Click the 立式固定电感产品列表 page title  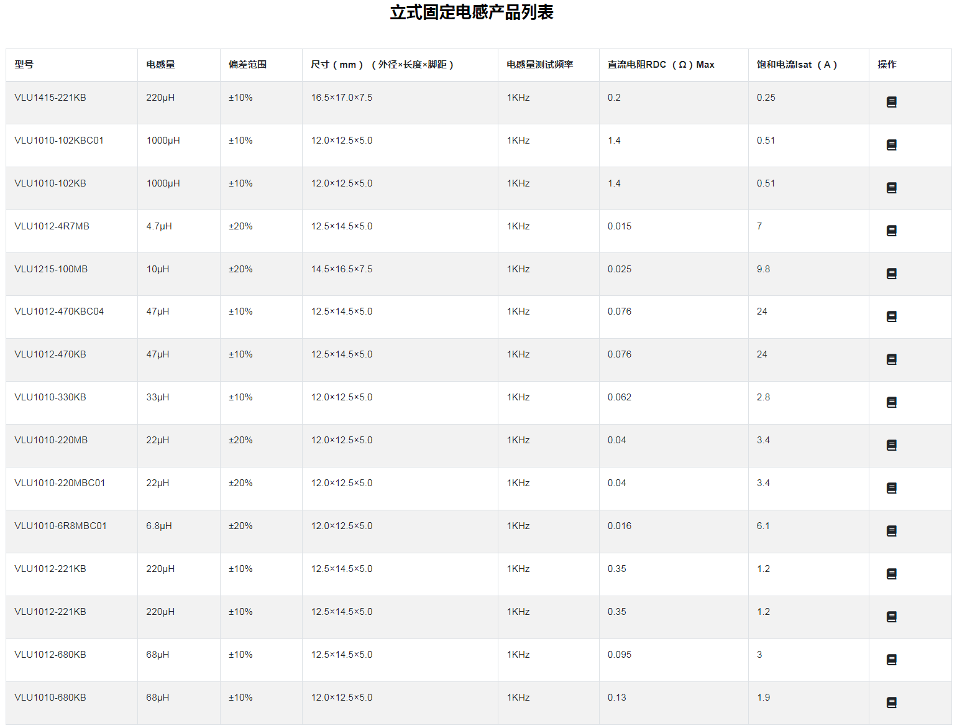point(472,12)
